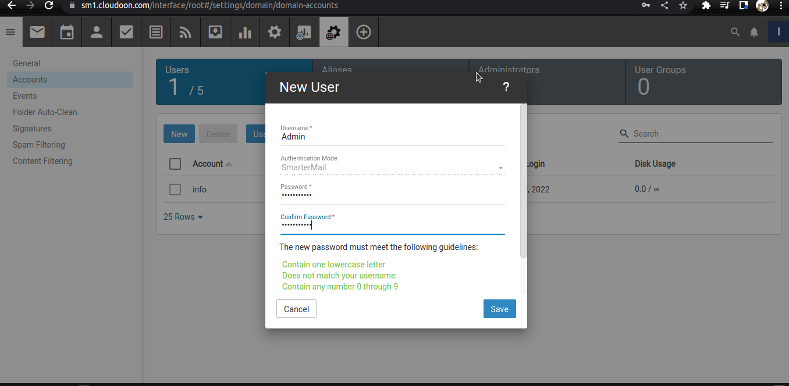Select the header checkbox above the account list
Screen dimensions: 789x386
[x=175, y=163]
